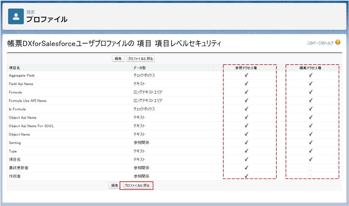Click the profile person icon in header

[16, 16]
